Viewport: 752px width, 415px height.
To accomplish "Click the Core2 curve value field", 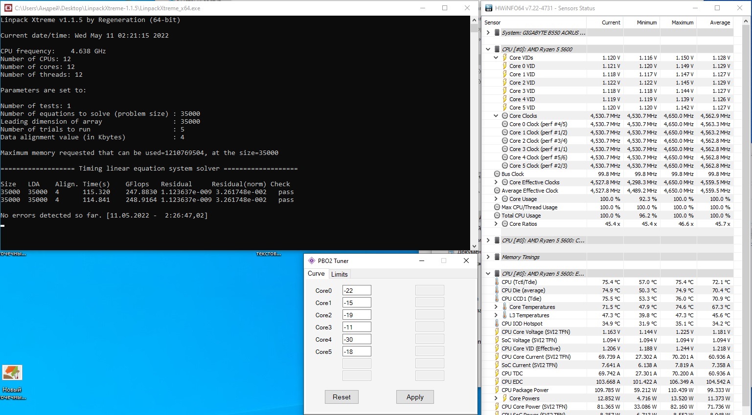I will point(357,315).
